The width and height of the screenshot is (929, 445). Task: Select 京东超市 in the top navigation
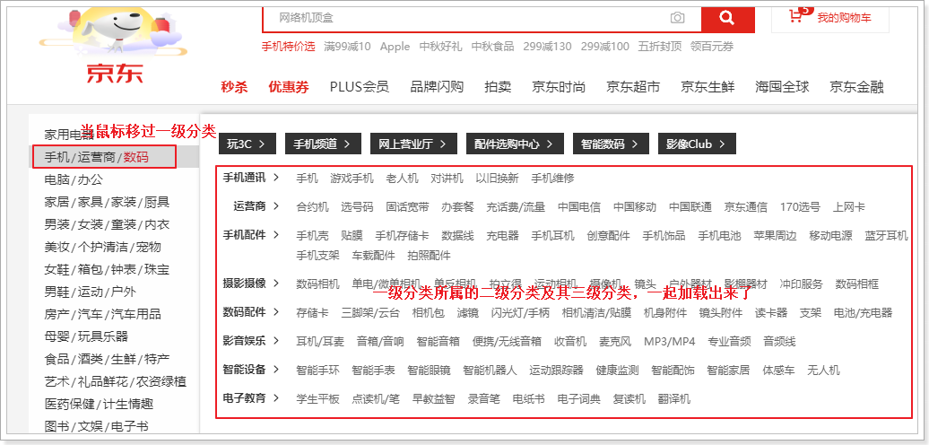point(632,87)
